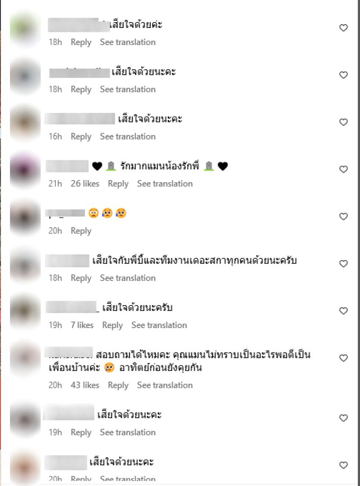Reply to the emoji-only 20h comment
Viewport: 360px width, 486px height.
coord(81,230)
